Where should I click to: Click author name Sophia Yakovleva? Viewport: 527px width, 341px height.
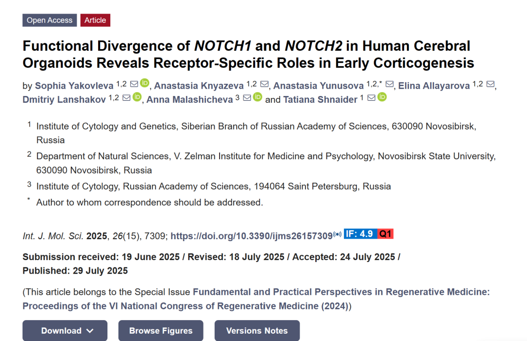[x=74, y=86]
